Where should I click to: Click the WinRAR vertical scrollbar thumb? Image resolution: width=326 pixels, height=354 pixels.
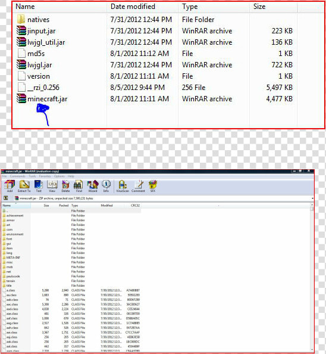(312, 209)
